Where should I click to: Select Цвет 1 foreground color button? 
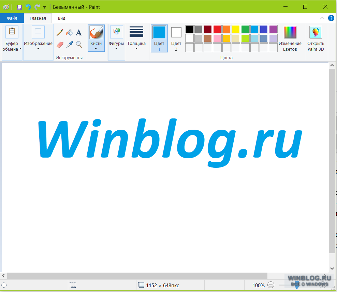(159, 38)
